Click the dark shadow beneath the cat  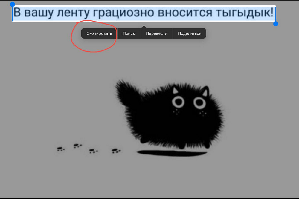(x=172, y=153)
